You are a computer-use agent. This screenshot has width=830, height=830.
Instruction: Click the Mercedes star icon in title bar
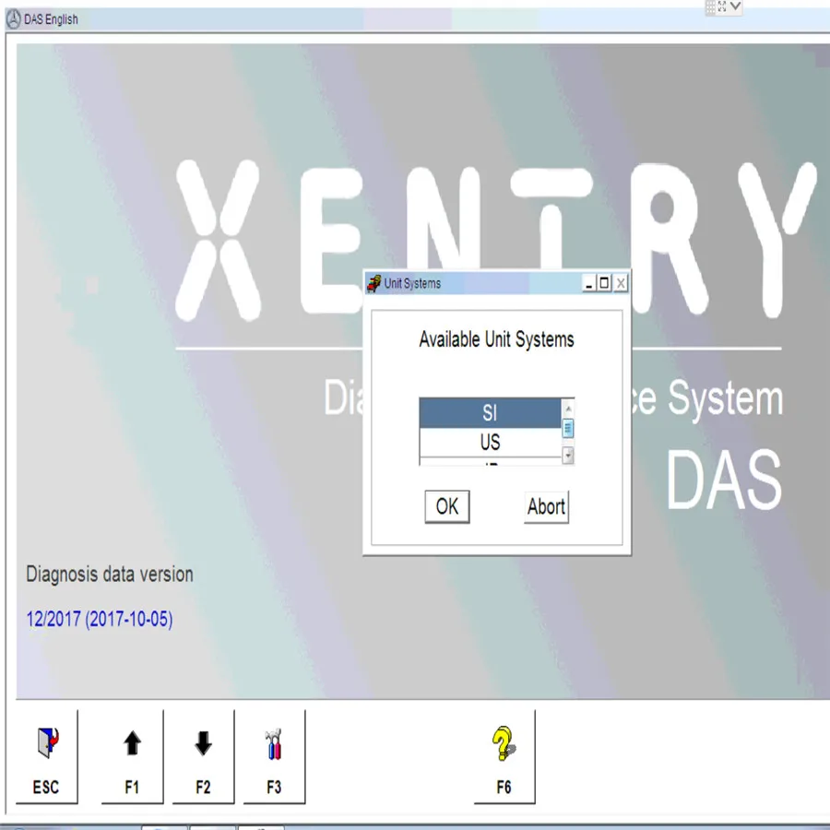point(13,19)
